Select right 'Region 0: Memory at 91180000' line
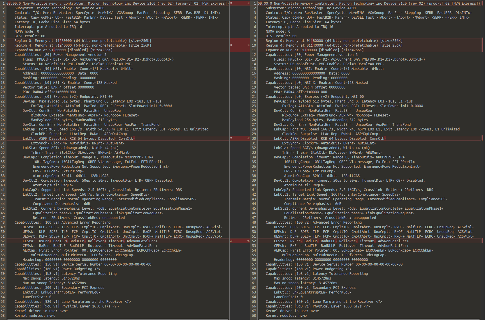 pyautogui.click(x=334, y=40)
